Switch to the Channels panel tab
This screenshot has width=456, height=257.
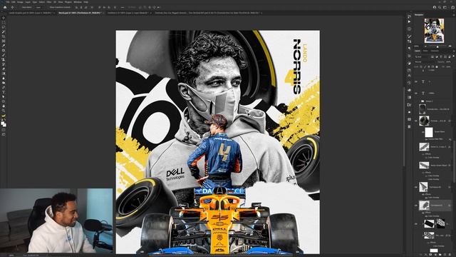435,51
